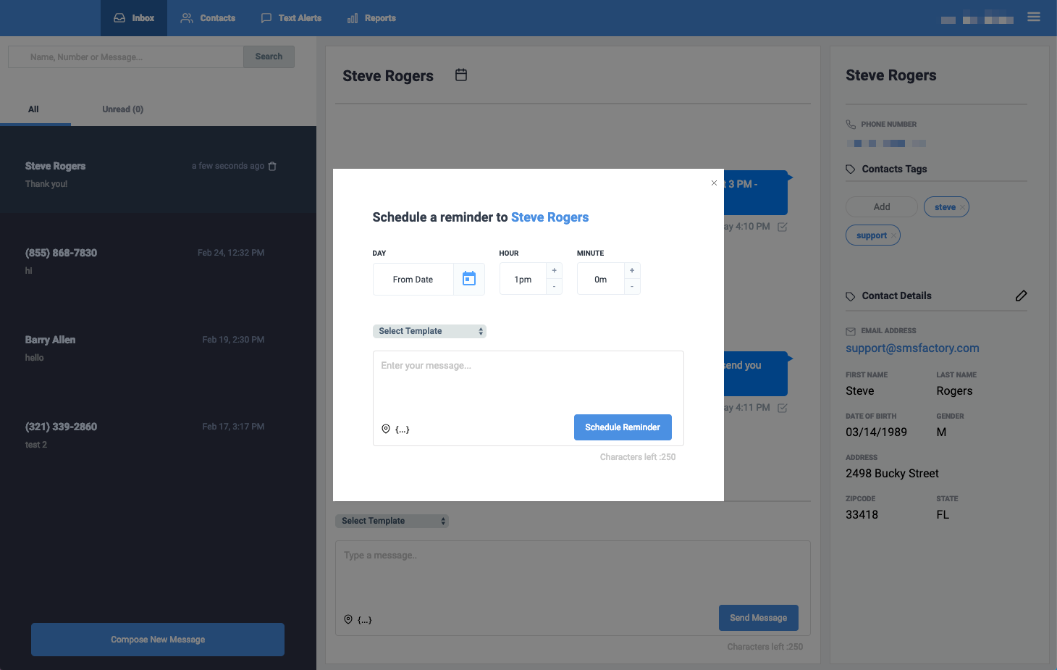Click schedule calendar icon next to Steve Rogers
The height and width of the screenshot is (670, 1057).
[x=461, y=75]
